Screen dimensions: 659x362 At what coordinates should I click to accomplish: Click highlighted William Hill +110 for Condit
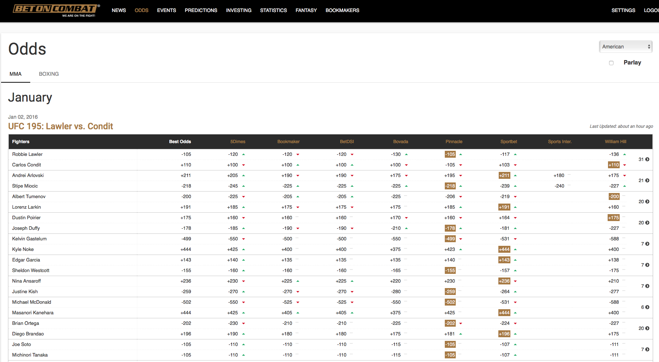click(614, 165)
